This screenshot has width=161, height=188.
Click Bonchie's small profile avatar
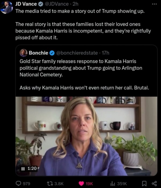click(x=23, y=53)
